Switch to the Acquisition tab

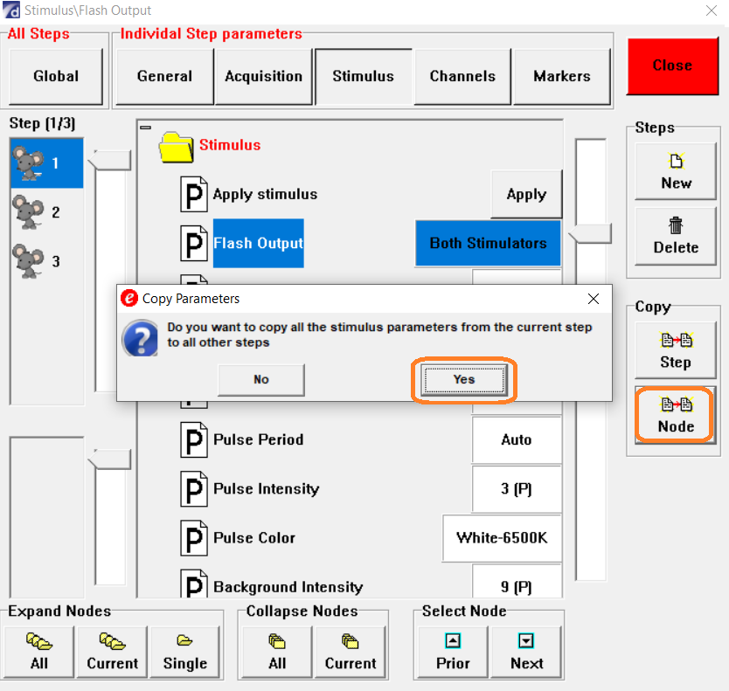(264, 76)
